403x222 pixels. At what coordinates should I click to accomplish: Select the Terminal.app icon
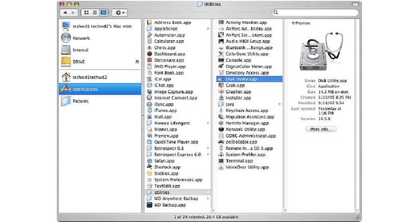point(221,161)
